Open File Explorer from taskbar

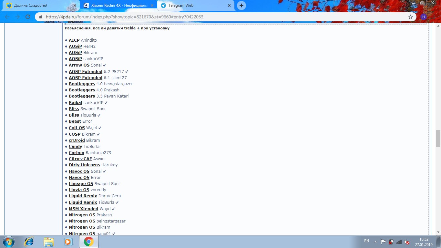(49, 241)
